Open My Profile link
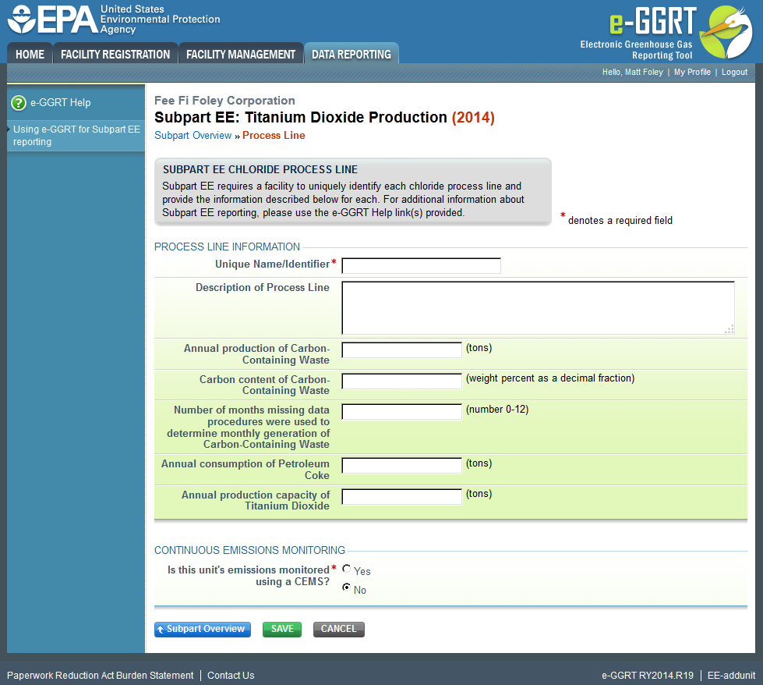 692,72
